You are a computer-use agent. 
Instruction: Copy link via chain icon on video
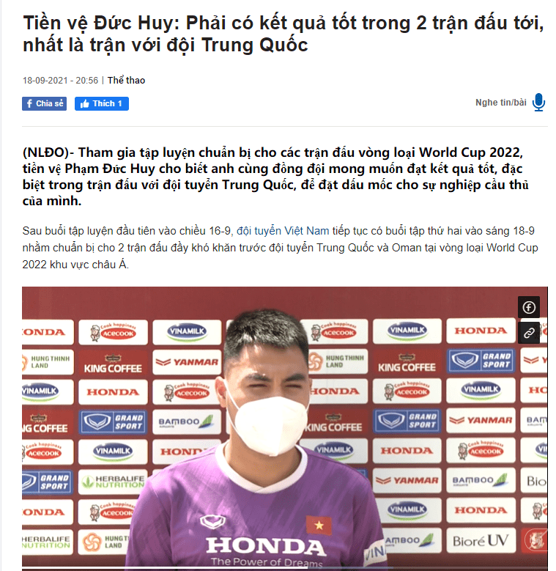(x=529, y=333)
